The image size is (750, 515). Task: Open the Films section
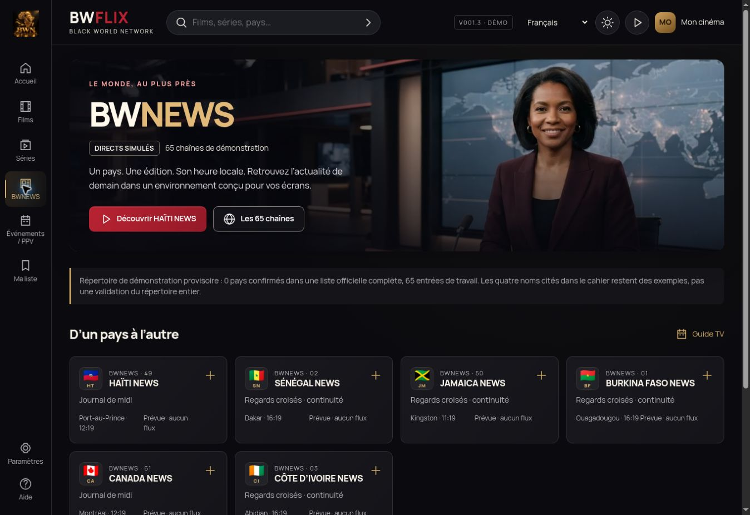[26, 112]
